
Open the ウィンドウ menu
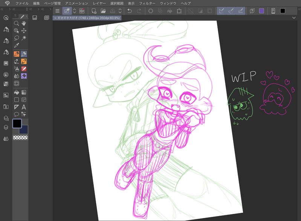168,3
